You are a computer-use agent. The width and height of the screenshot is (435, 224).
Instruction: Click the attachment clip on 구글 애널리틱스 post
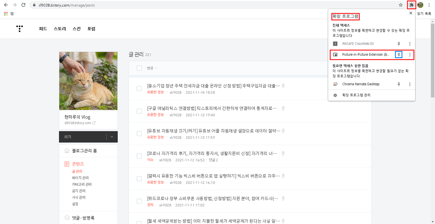(283, 108)
